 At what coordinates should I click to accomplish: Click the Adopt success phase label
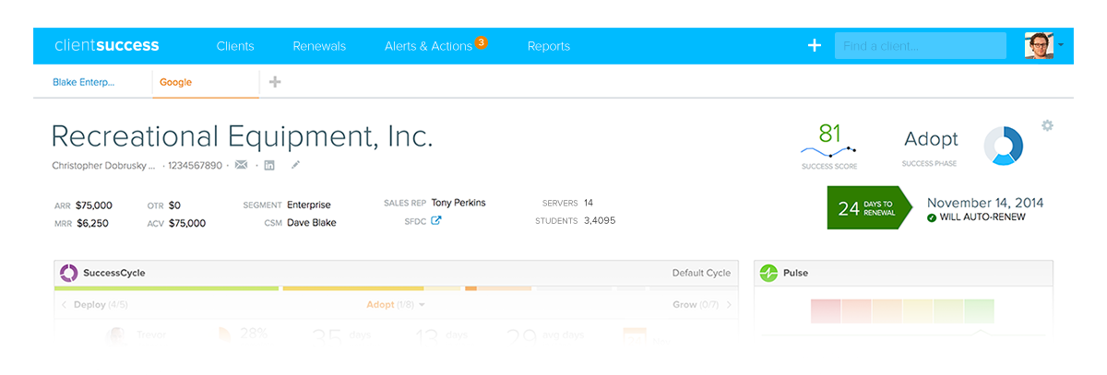coord(931,139)
